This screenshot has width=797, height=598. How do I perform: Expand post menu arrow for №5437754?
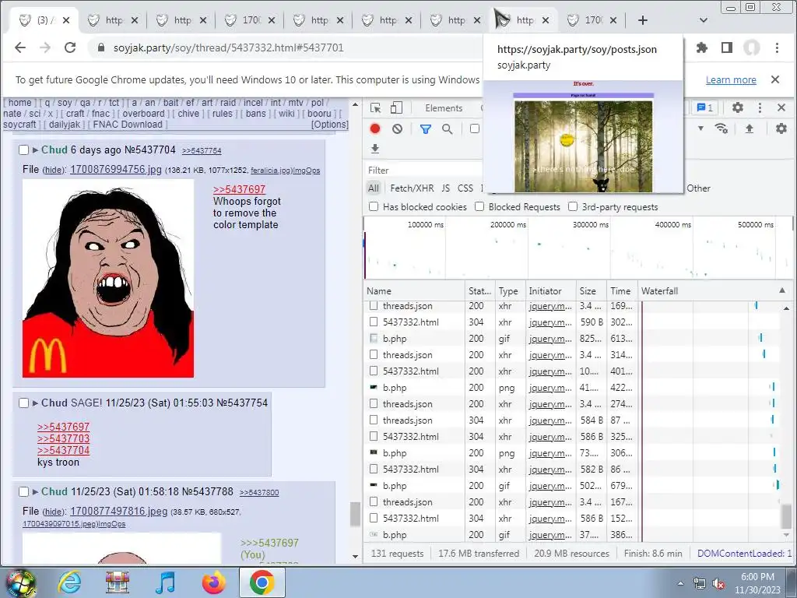tap(35, 403)
